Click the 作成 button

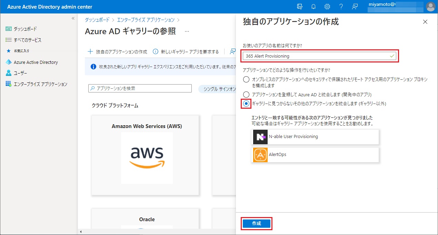coord(257,224)
